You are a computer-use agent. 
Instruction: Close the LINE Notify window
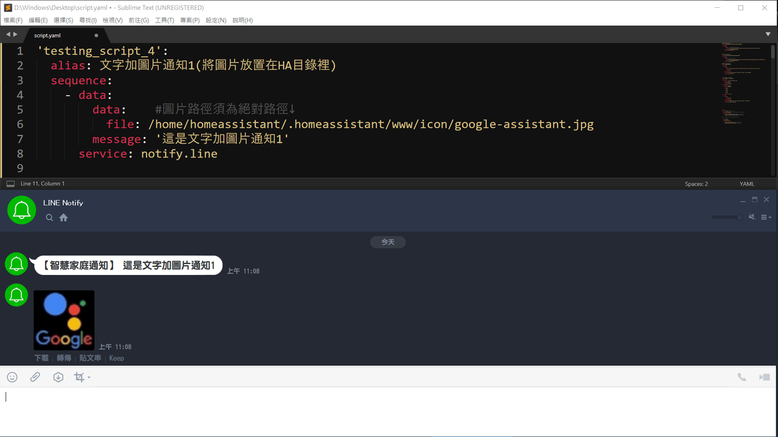pos(766,200)
